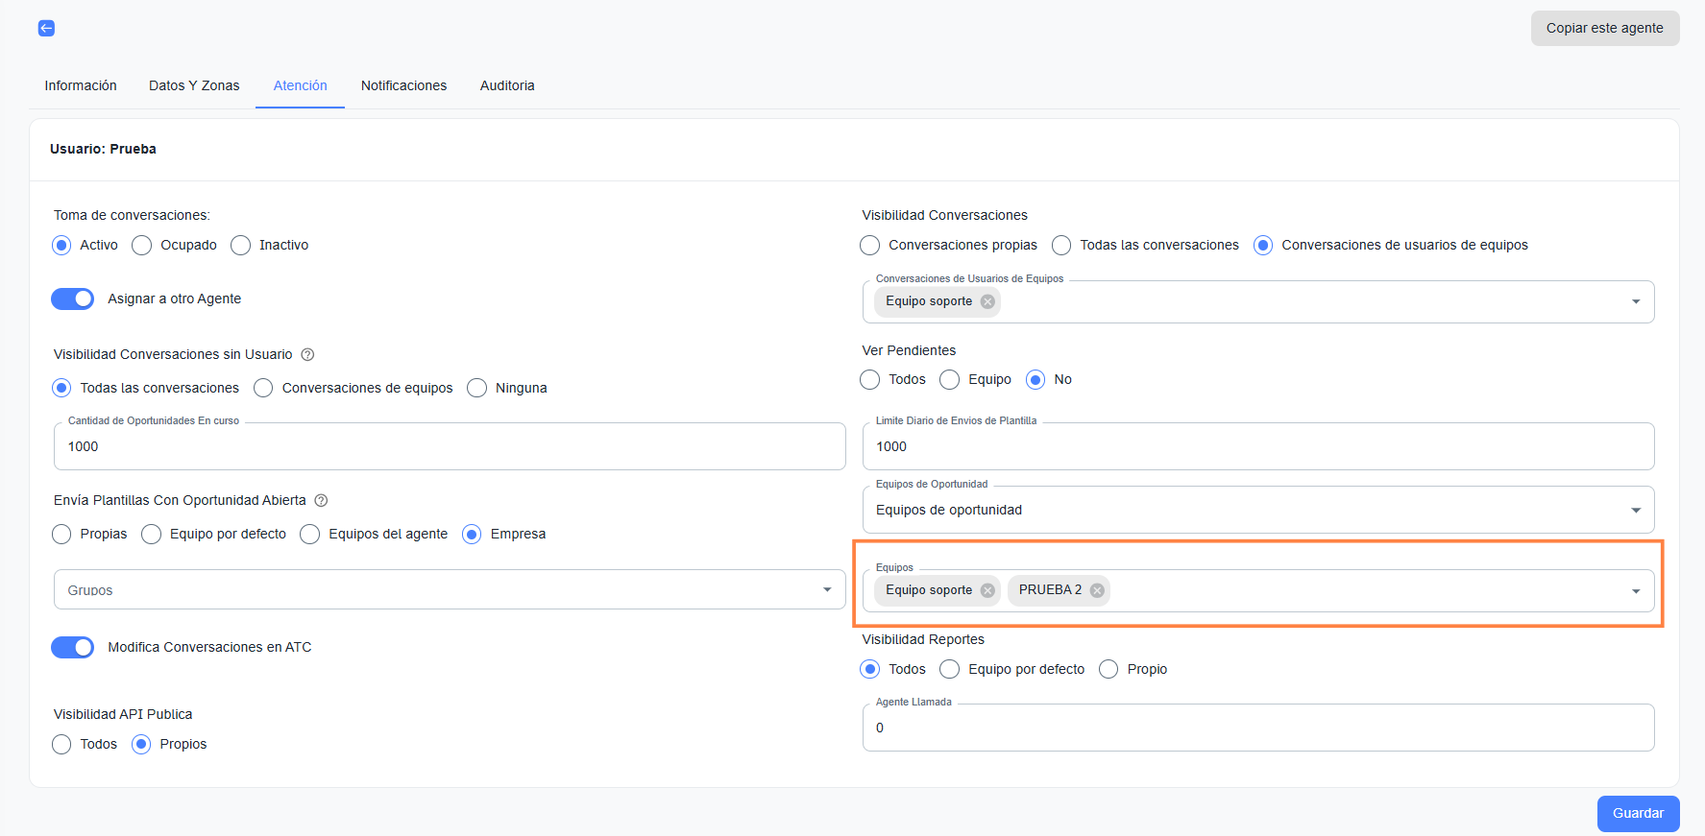Screen dimensions: 1705x836
Task: Click help icon beside Visibilidad Conversaciones sin Usuario
Action: 307,355
